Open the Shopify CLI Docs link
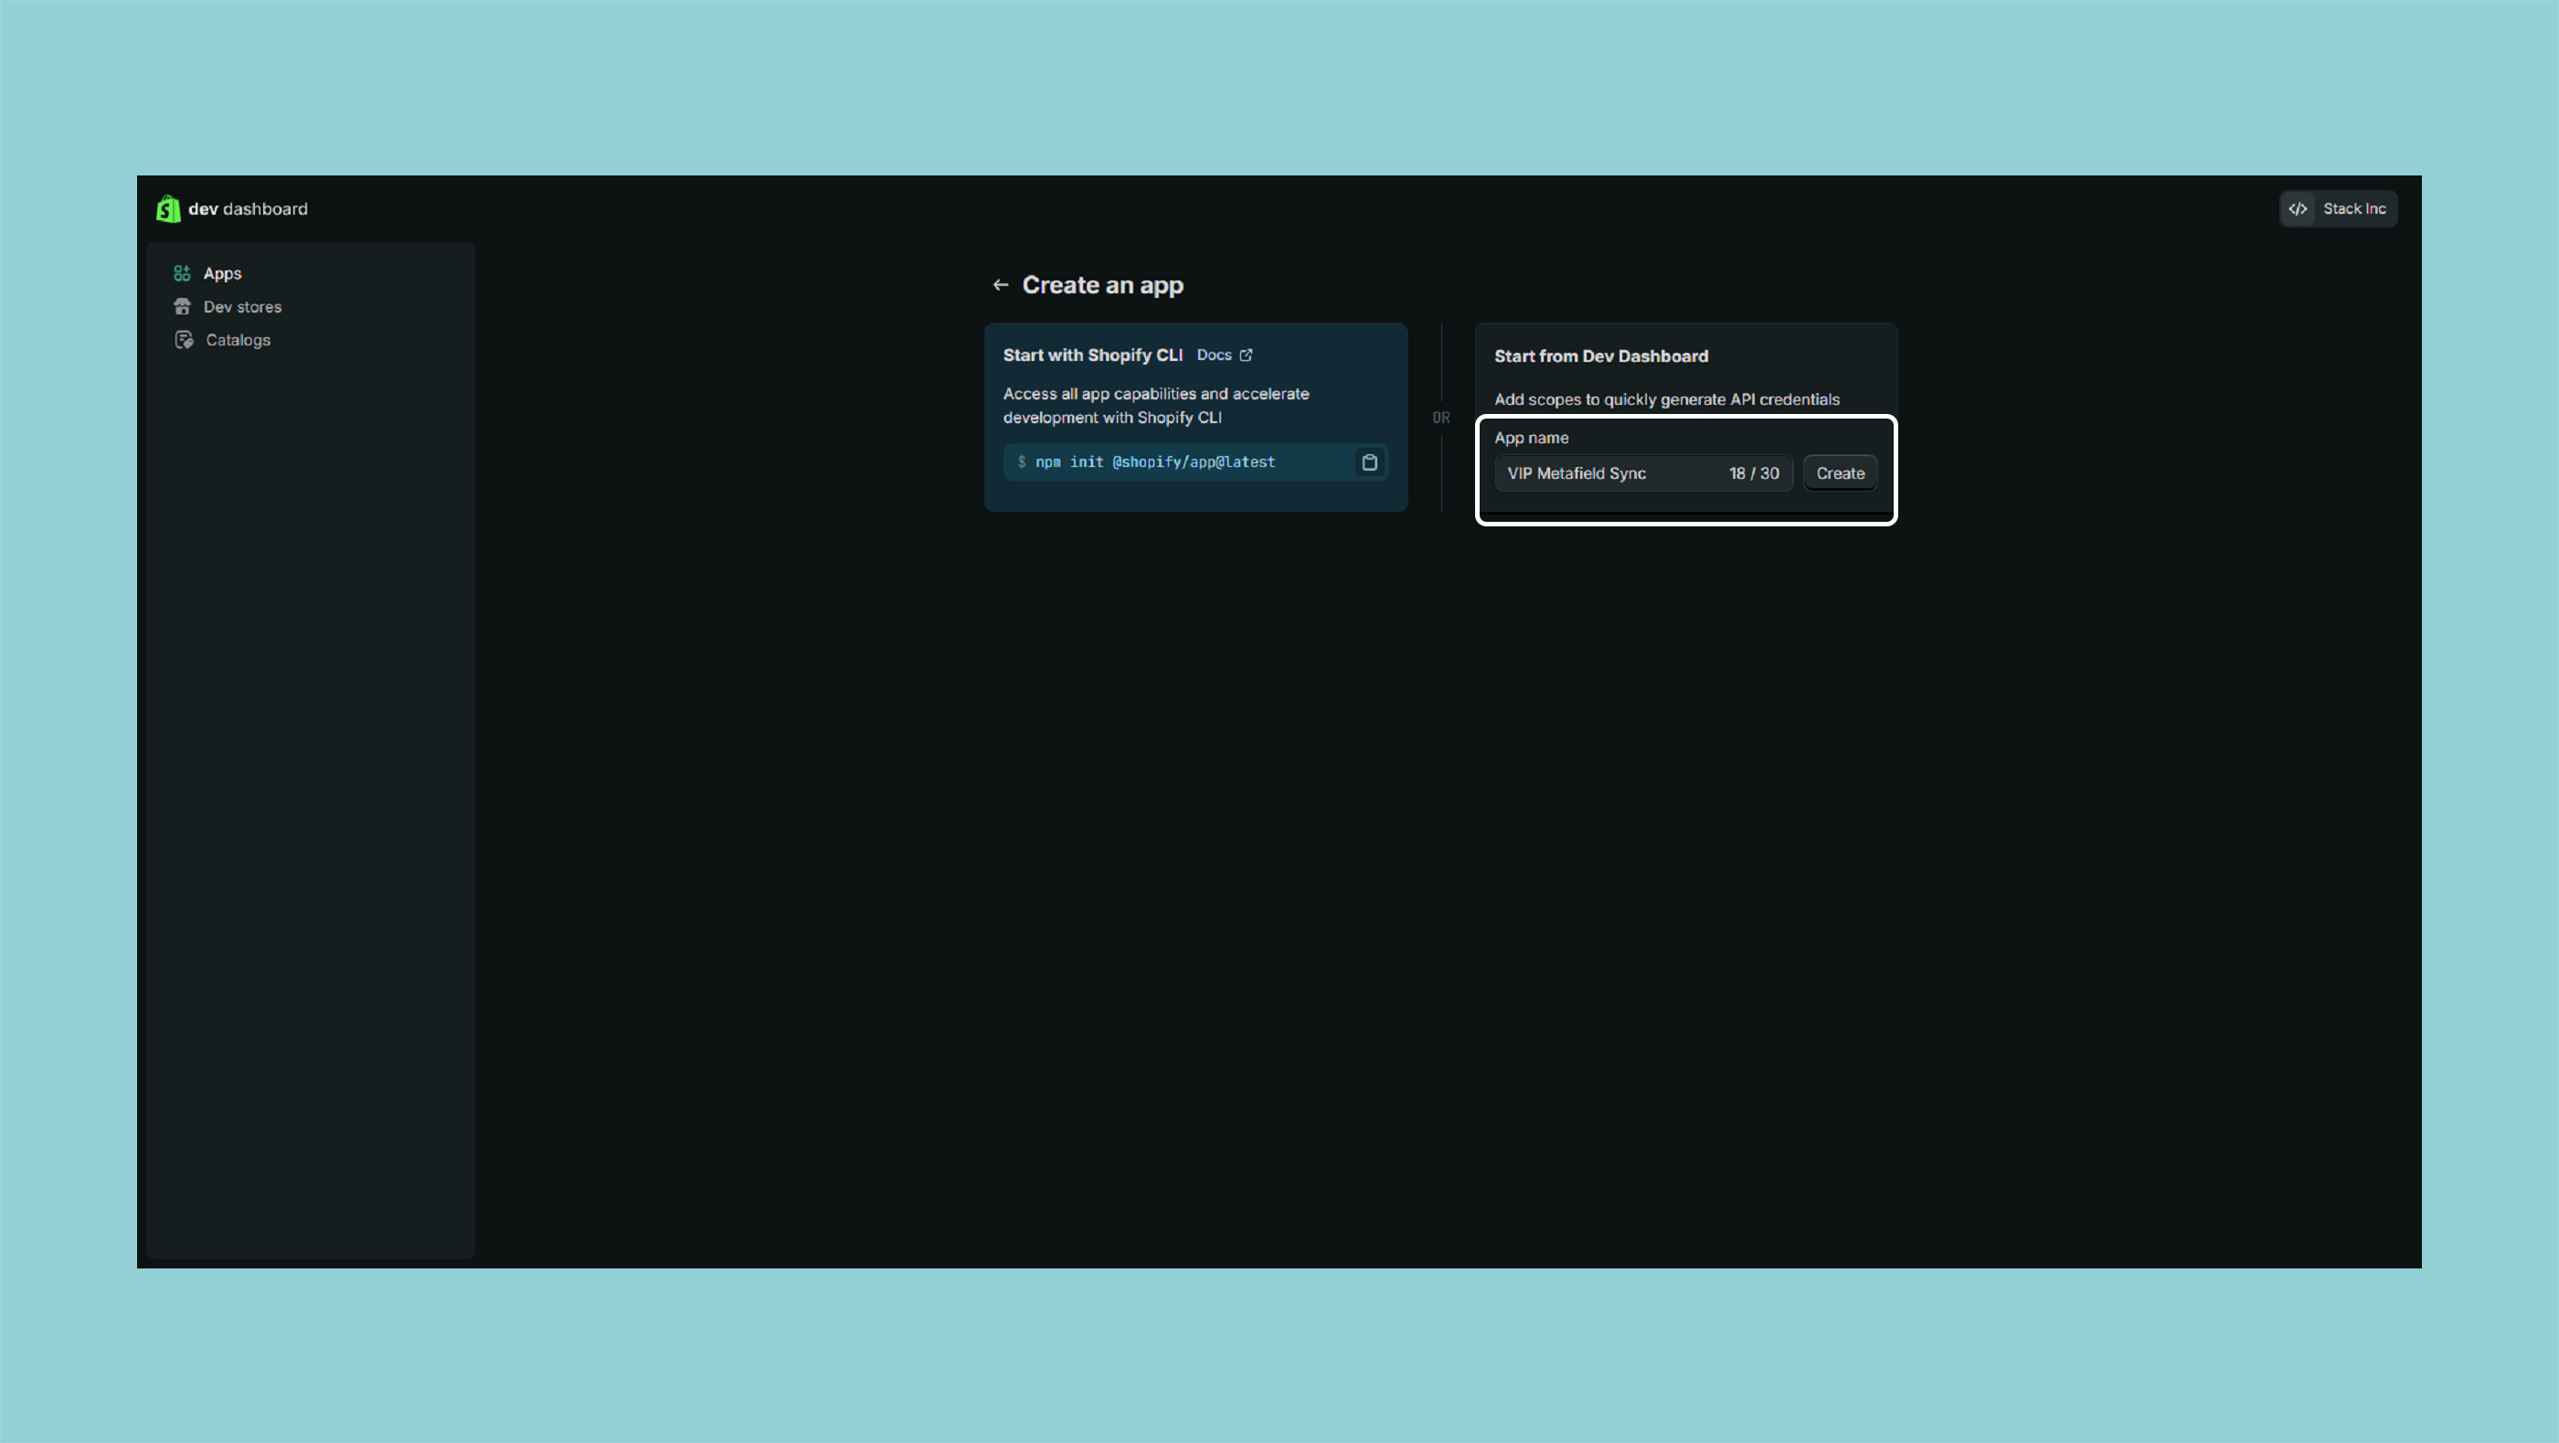The height and width of the screenshot is (1443, 2559). click(1214, 355)
